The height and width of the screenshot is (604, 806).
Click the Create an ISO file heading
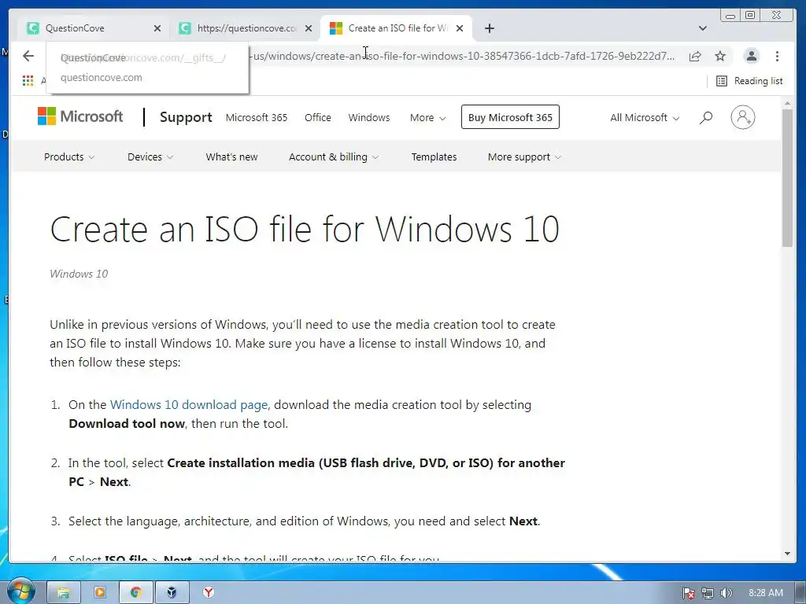305,229
